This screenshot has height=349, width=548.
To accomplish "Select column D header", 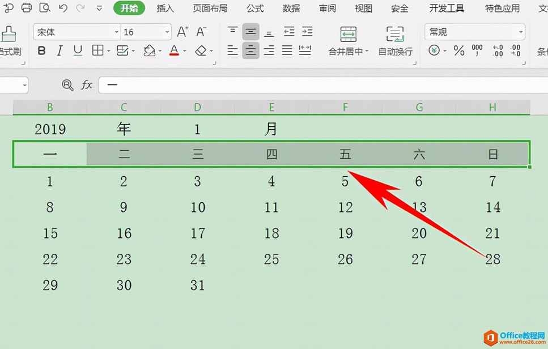I will tap(197, 107).
